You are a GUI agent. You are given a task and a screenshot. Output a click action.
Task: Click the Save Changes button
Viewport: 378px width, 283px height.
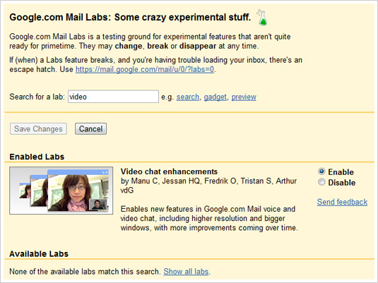click(38, 129)
